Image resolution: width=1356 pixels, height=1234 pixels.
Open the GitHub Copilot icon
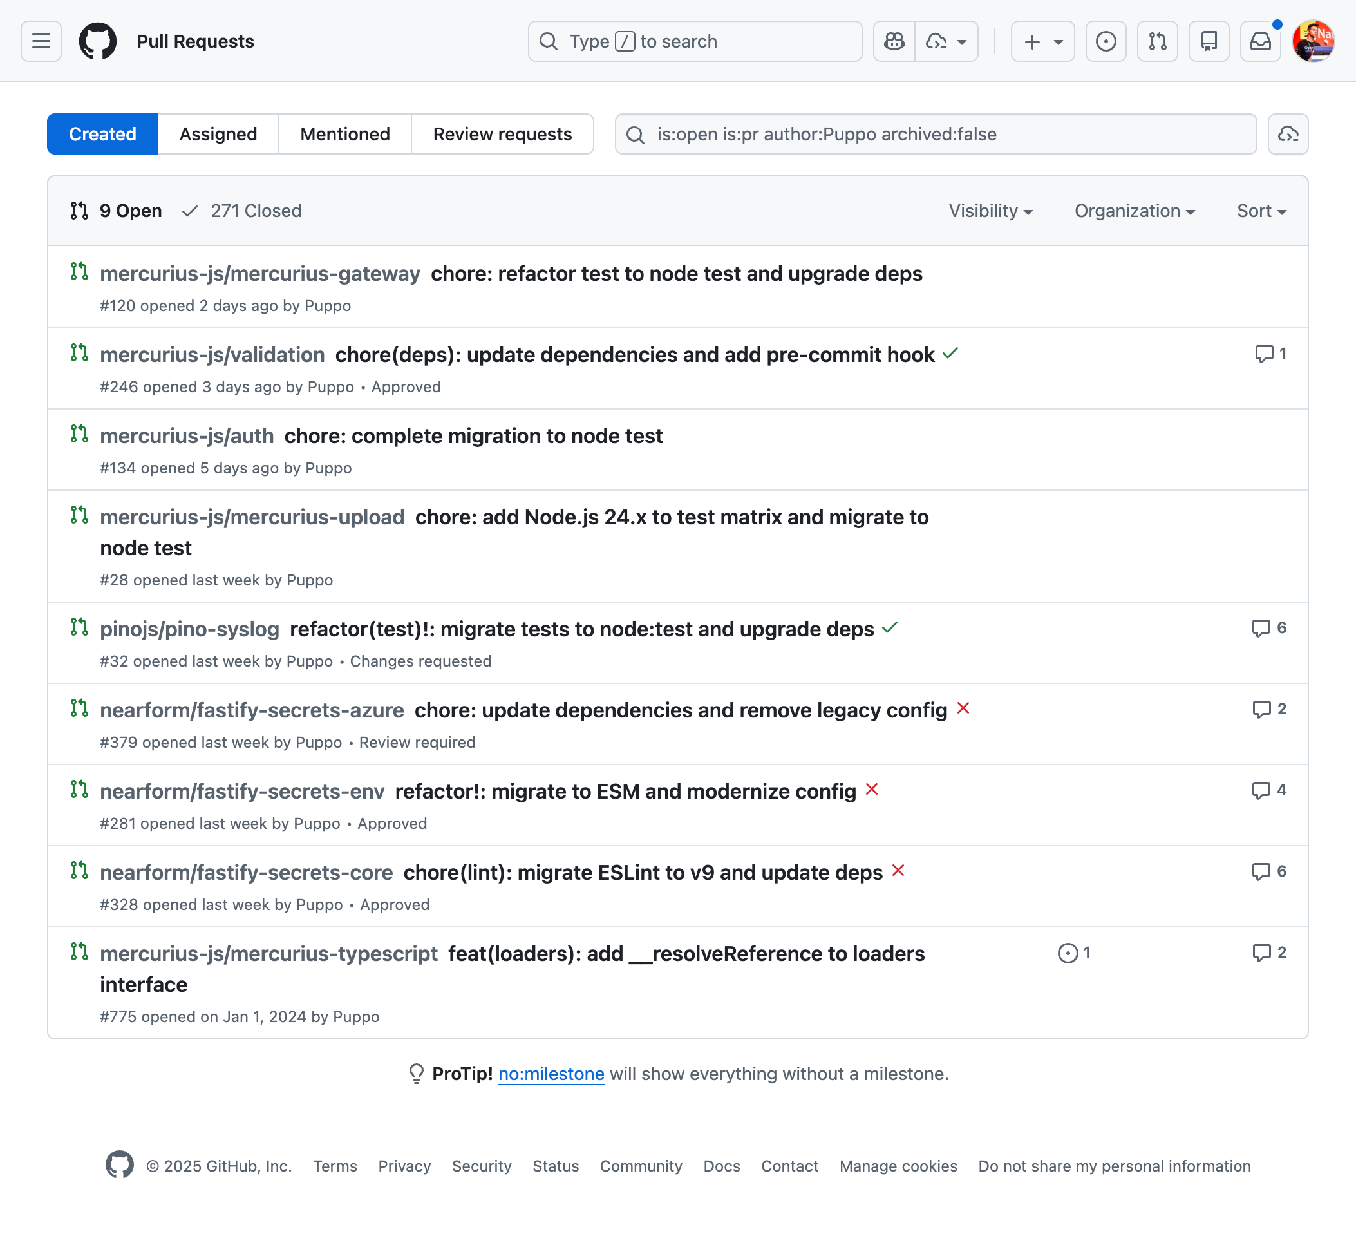(894, 41)
